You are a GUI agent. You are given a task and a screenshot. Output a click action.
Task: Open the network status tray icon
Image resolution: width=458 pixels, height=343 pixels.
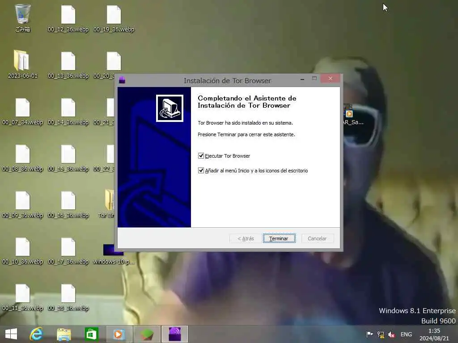coord(381,334)
